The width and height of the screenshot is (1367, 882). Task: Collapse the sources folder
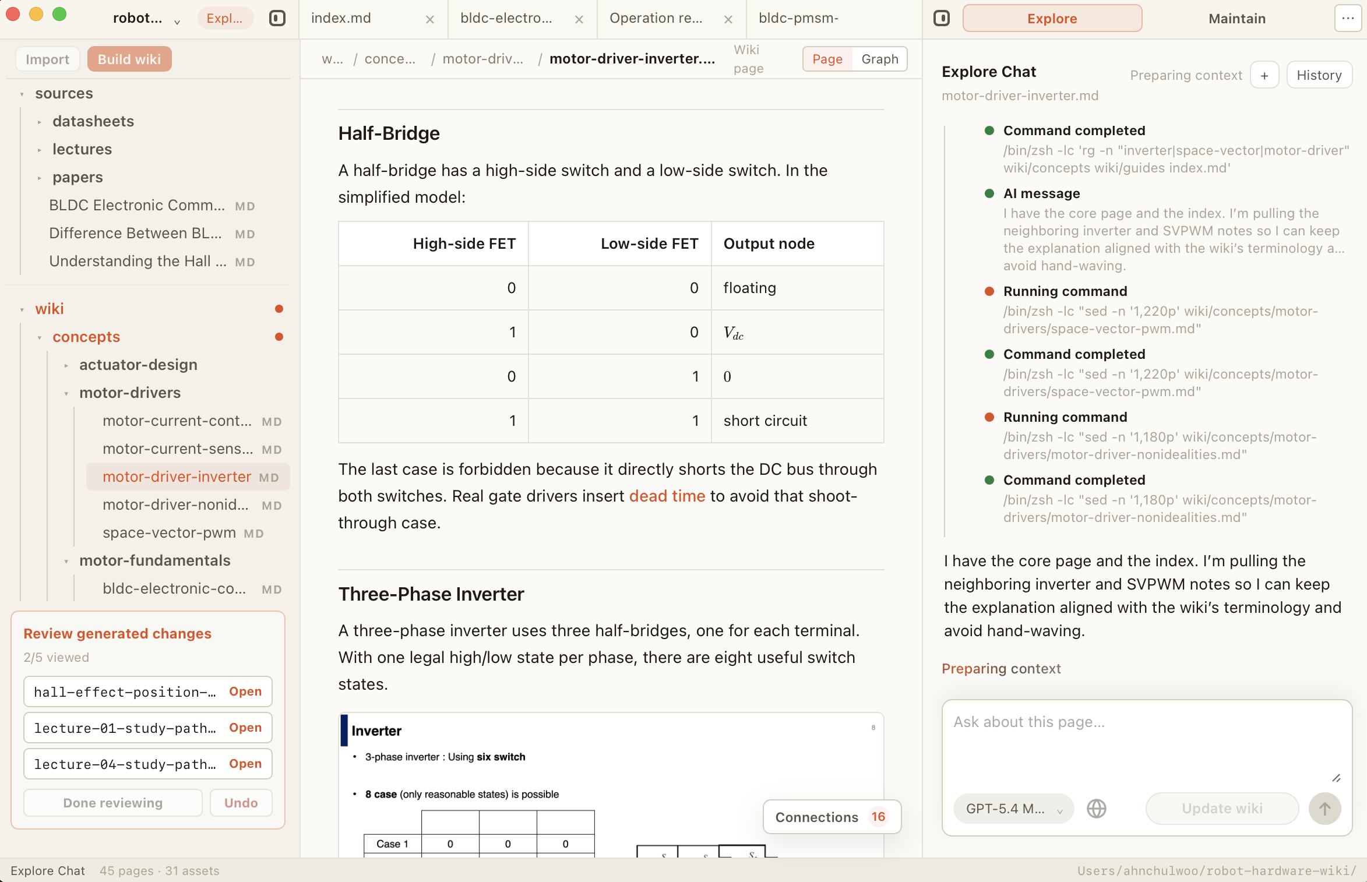(x=22, y=94)
